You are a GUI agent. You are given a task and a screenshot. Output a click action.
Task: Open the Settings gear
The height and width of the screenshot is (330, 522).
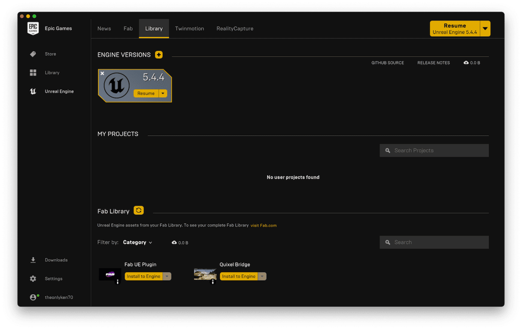click(x=33, y=279)
